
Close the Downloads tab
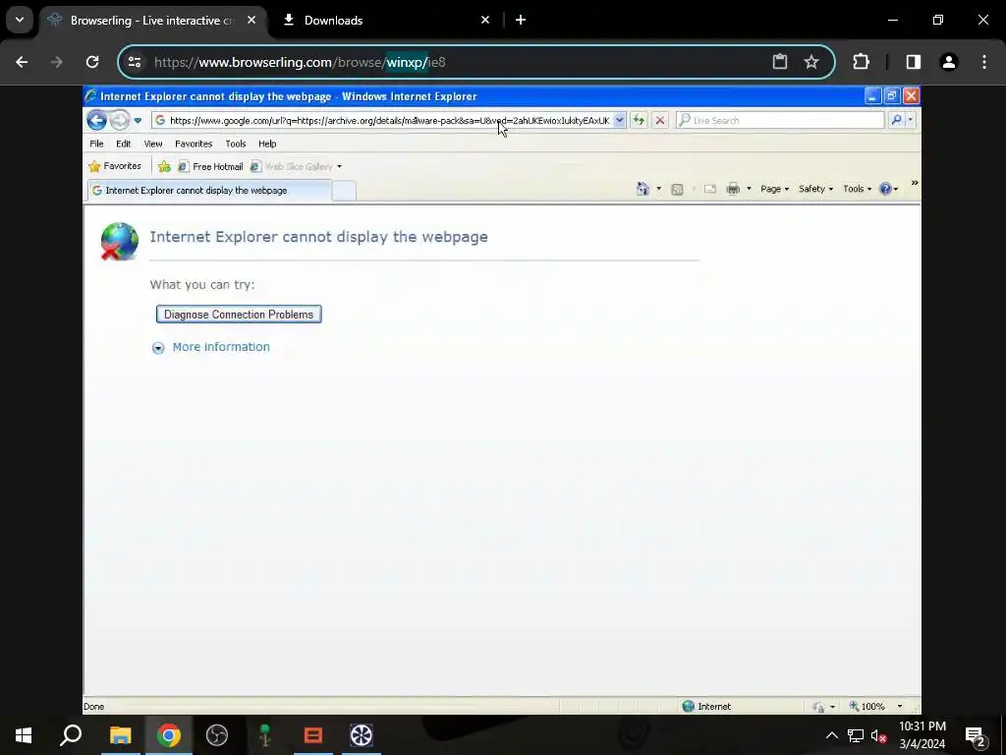point(485,20)
